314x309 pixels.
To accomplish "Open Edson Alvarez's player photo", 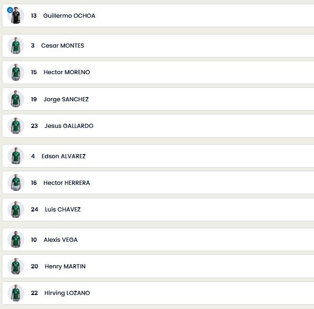I will [x=16, y=156].
